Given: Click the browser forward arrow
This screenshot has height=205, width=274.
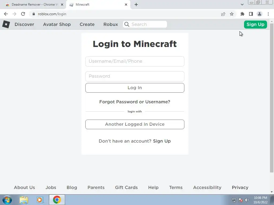Looking at the screenshot, I should pyautogui.click(x=14, y=14).
